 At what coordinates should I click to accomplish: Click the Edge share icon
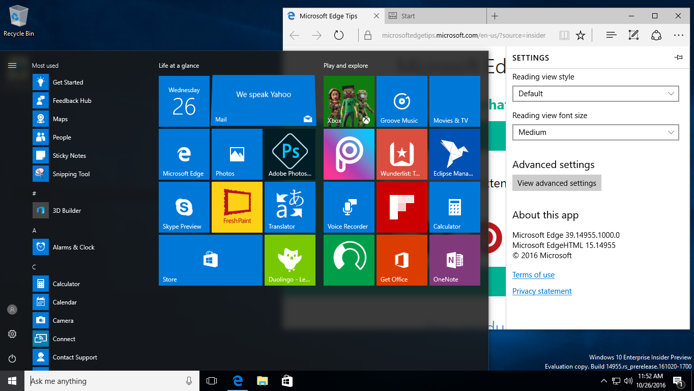(x=656, y=35)
